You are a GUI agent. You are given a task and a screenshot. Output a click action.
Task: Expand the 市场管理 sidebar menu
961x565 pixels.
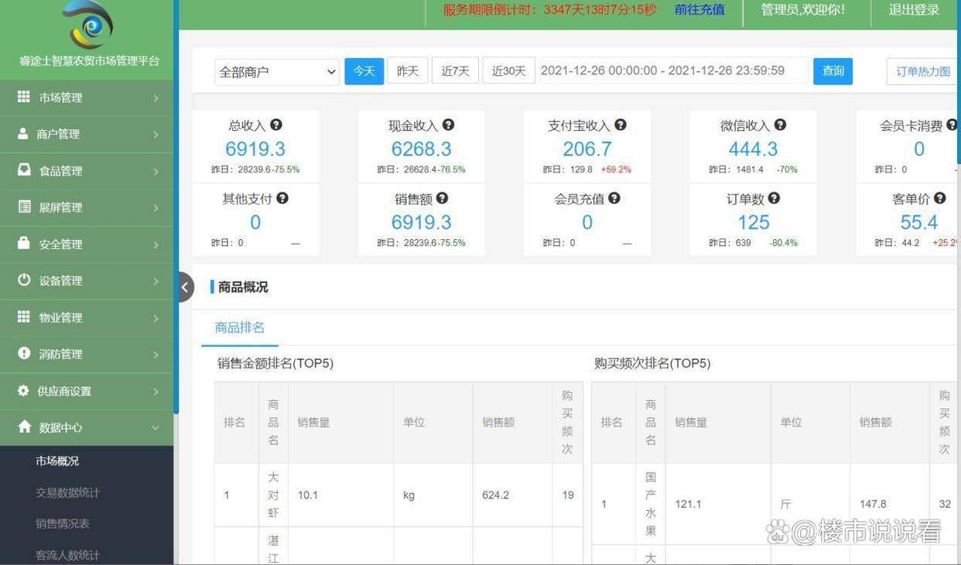[87, 98]
